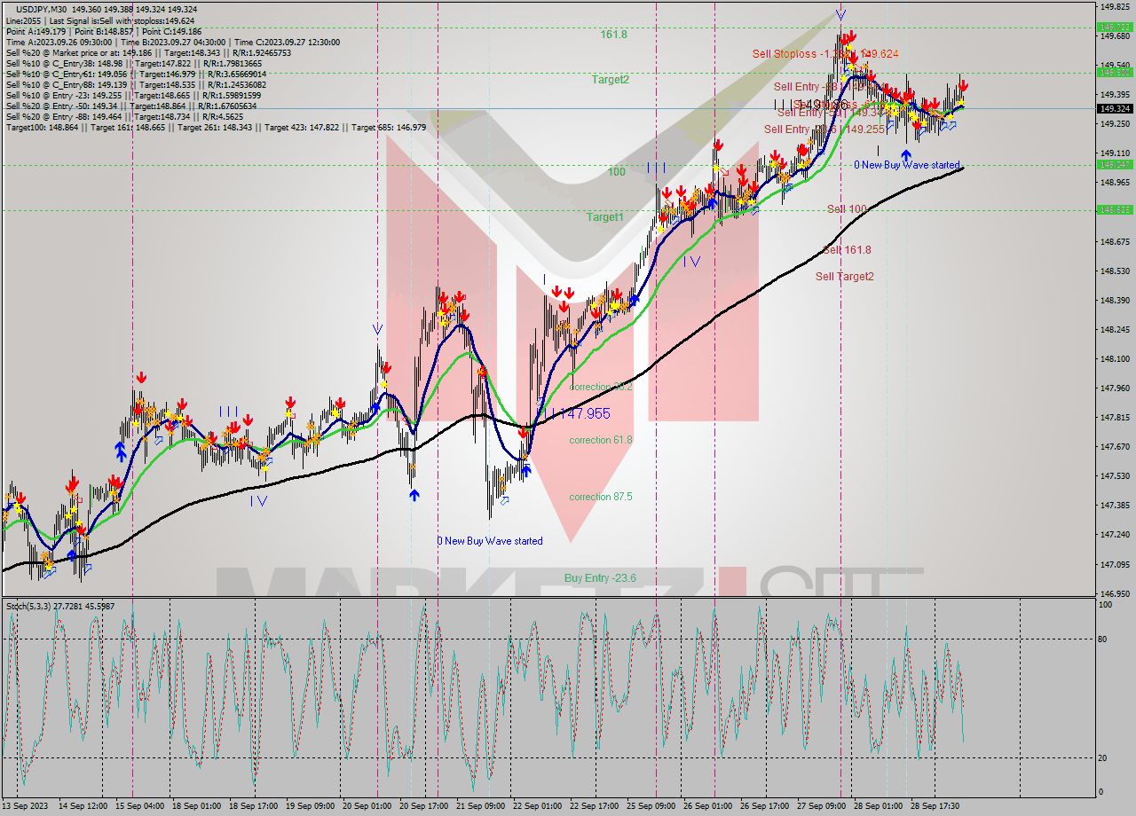Viewport: 1136px width, 816px height.
Task: Click the '15 Sep 04:00' time axis label
Action: 140,806
